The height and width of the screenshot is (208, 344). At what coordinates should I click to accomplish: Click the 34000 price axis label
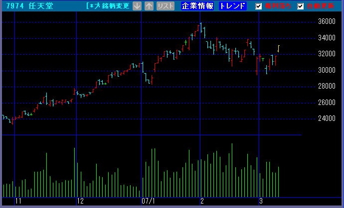(x=327, y=38)
